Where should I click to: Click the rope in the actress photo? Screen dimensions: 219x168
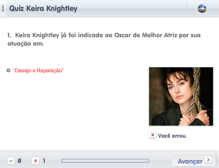[x=196, y=91]
